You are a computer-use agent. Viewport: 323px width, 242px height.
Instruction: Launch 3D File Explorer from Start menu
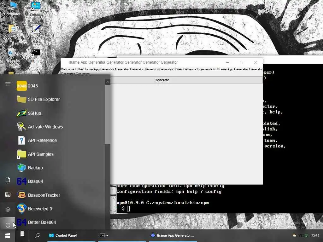pyautogui.click(x=38, y=99)
